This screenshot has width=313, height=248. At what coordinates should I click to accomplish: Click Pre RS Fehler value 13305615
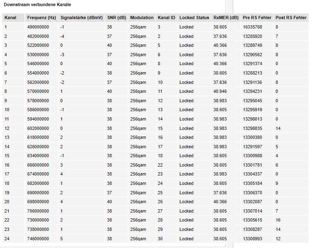[252, 220]
